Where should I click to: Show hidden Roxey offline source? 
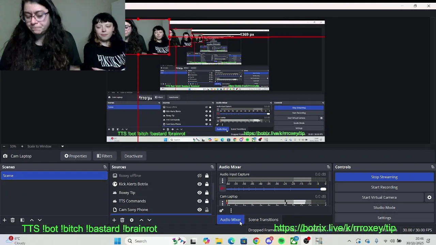[200, 176]
